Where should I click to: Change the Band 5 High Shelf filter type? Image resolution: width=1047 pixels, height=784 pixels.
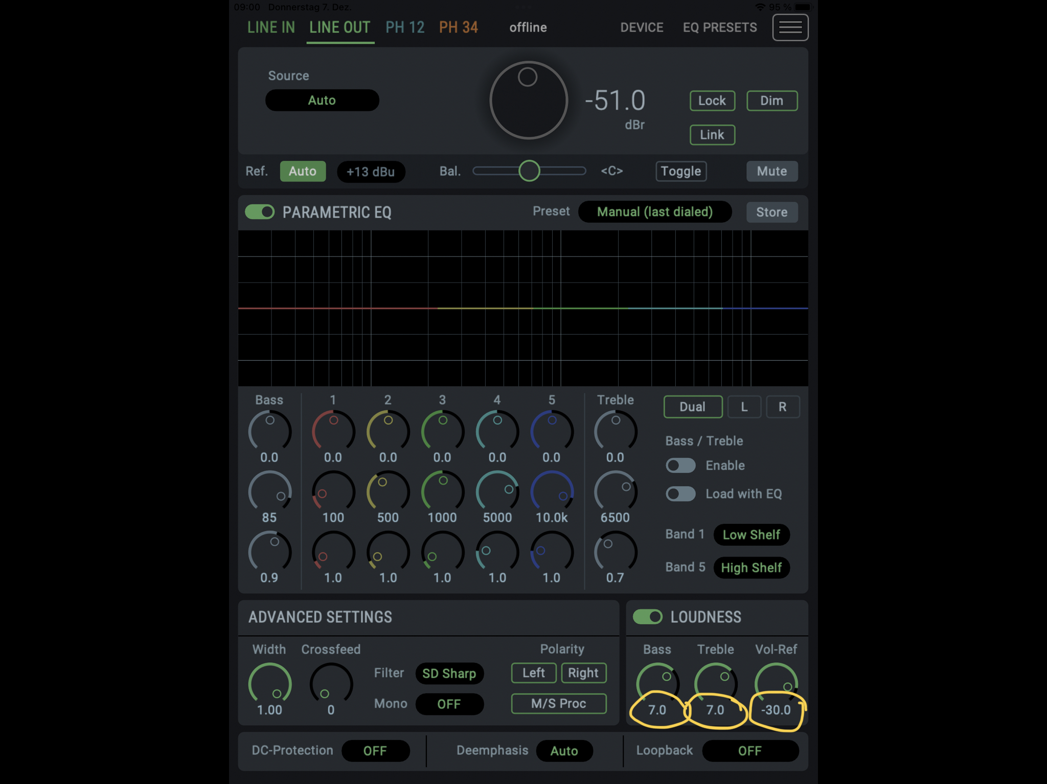coord(752,567)
